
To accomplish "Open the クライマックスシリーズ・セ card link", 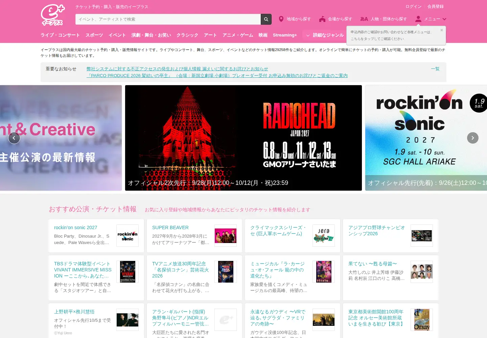I will 278,231.
